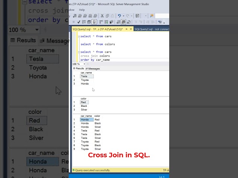Image resolution: width=238 pixels, height=178 pixels.
Task: Click the Cut scissors icon
Action: pos(102,16)
